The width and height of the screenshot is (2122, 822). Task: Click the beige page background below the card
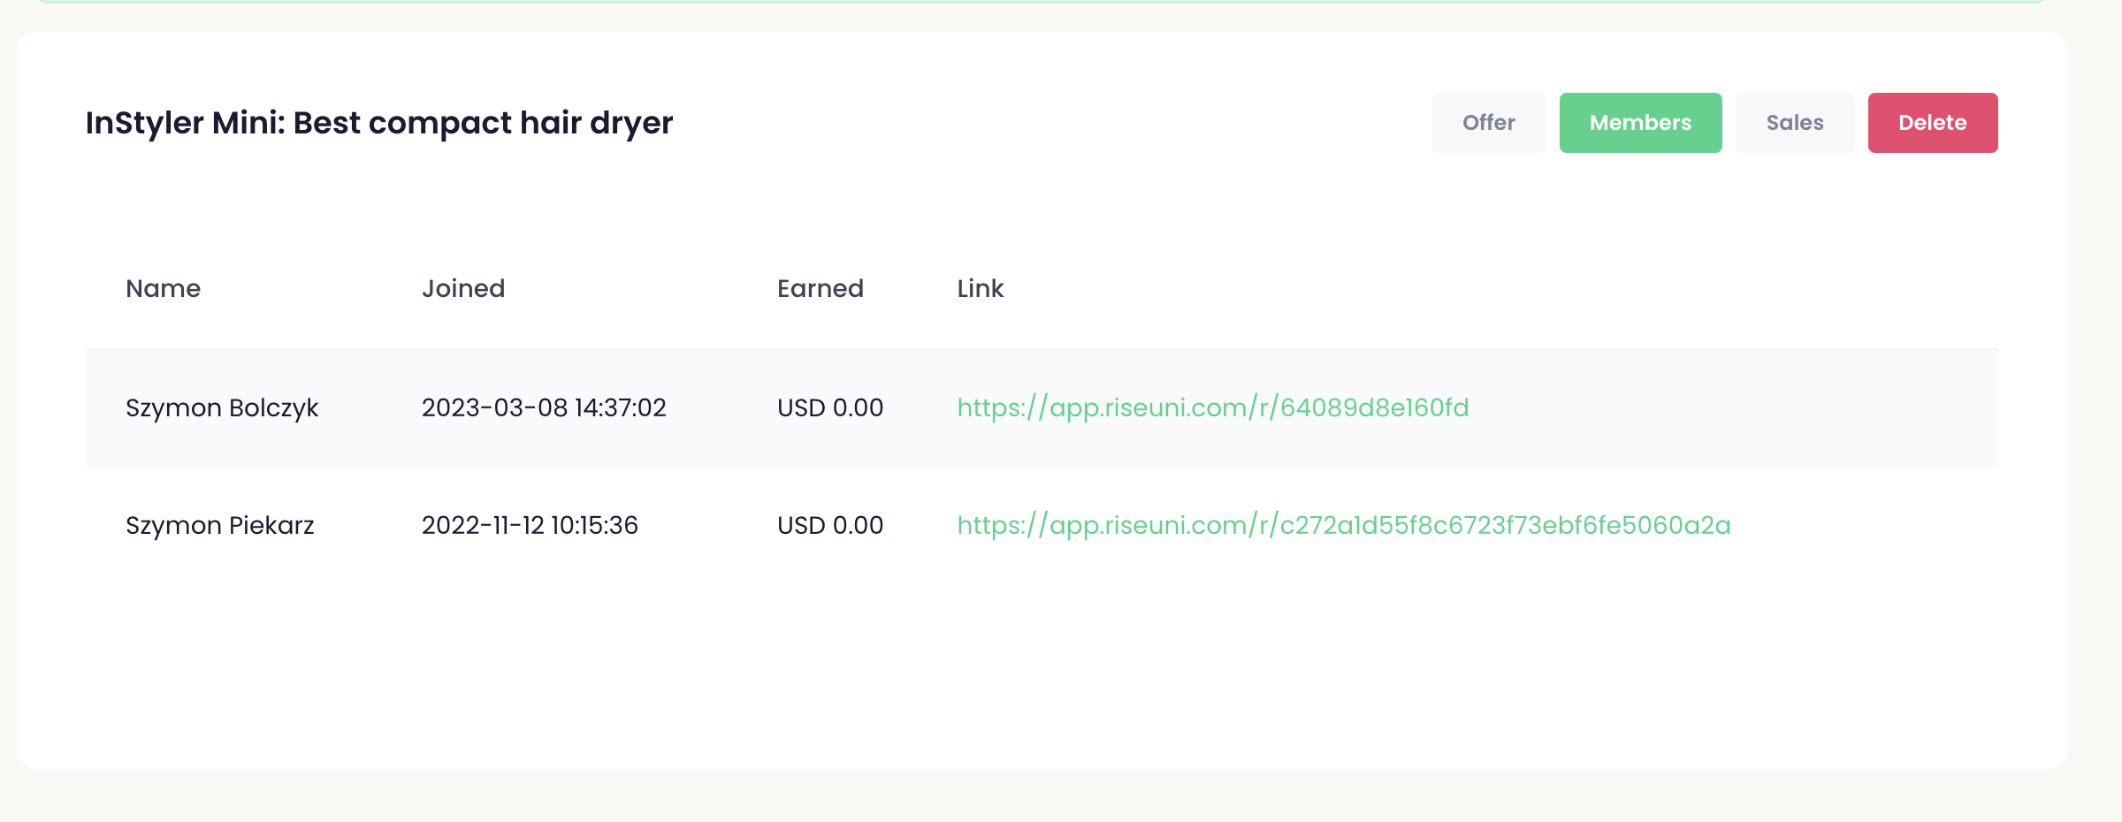(x=1042, y=797)
